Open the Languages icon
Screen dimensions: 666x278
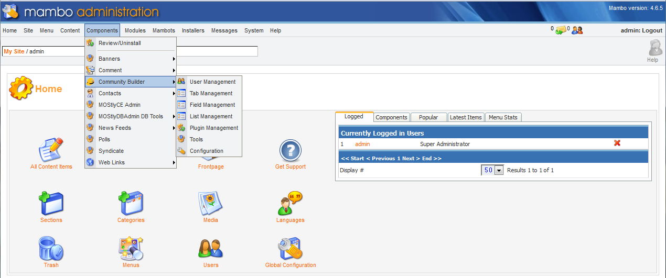290,203
